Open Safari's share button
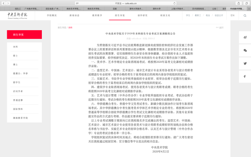The width and height of the screenshot is (251, 157). pyautogui.click(x=239, y=3)
